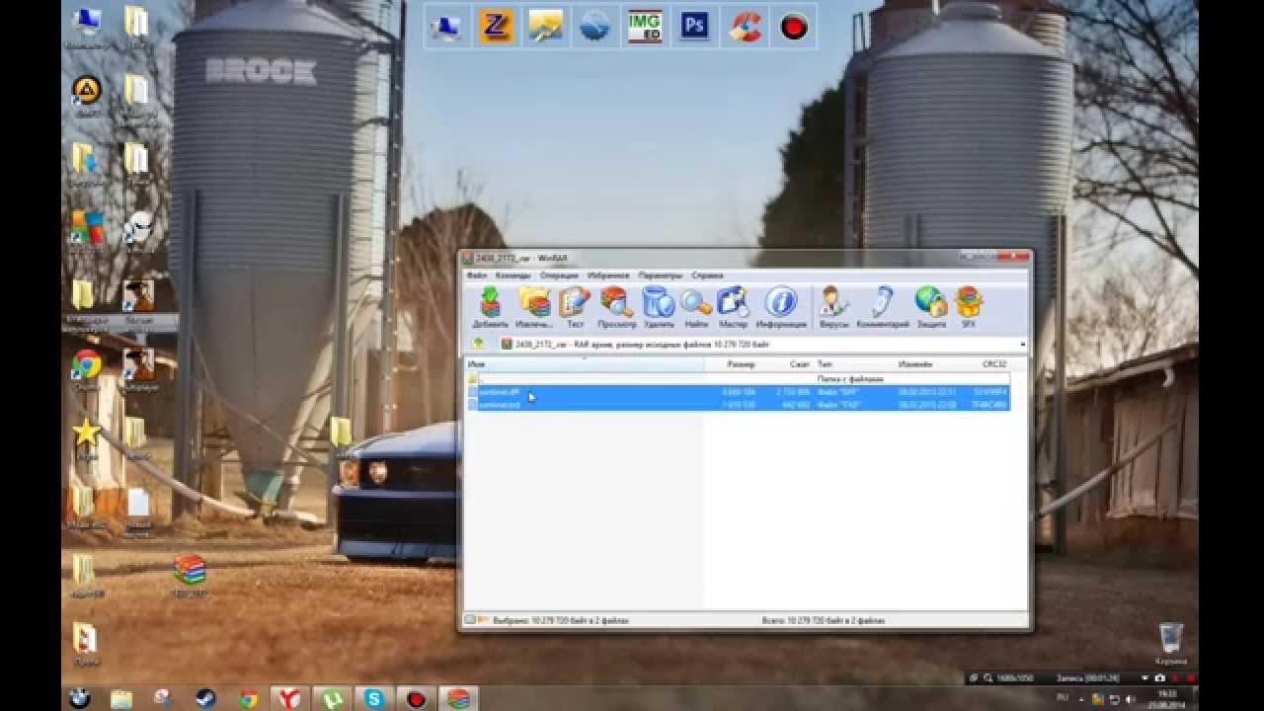1264x711 pixels.
Task: Open the AIMP desktop shortcut
Action: [86, 95]
